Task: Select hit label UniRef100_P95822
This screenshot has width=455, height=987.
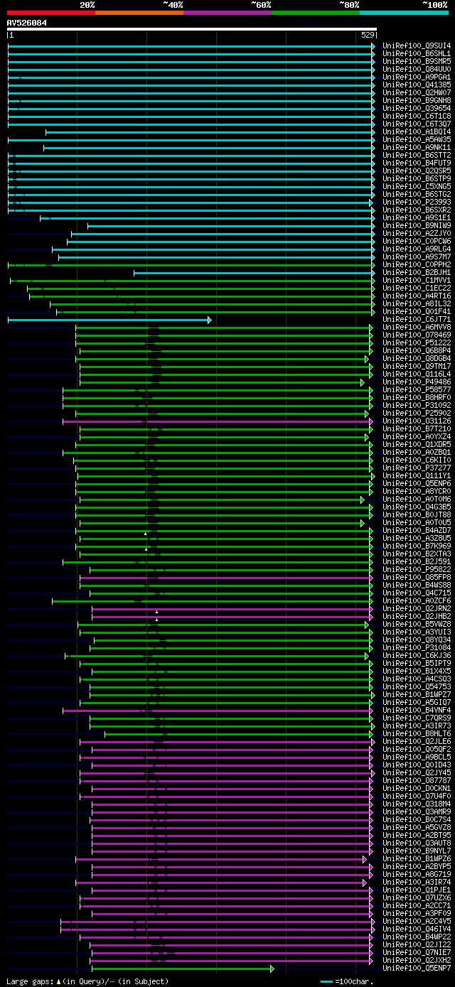Action: (417, 569)
